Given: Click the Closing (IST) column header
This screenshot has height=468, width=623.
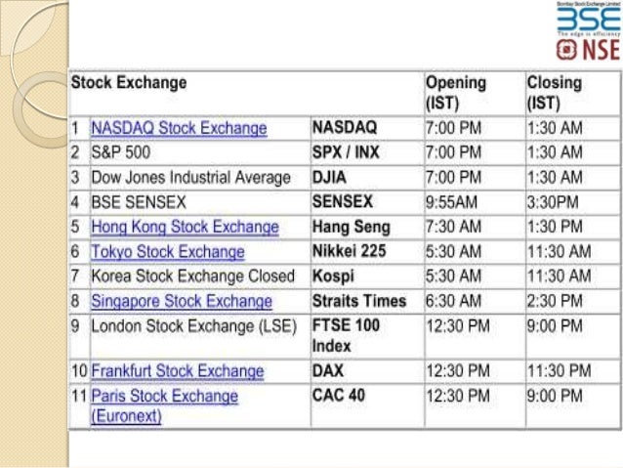Looking at the screenshot, I should 554,92.
